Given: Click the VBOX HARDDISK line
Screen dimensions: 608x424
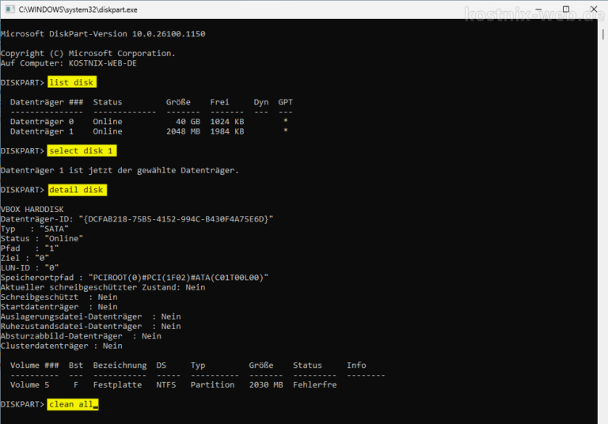Looking at the screenshot, I should pyautogui.click(x=32, y=210).
